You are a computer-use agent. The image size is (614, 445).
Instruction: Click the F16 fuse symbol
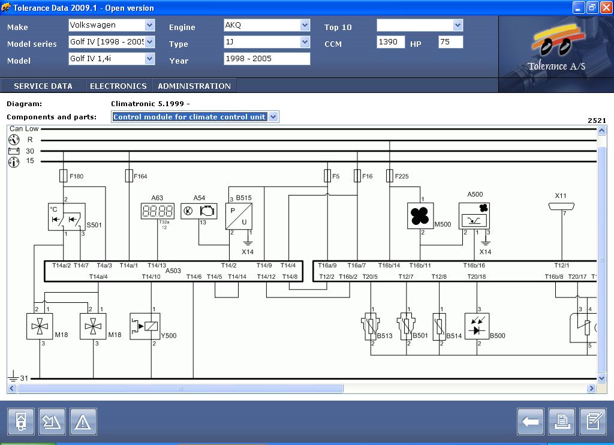[357, 176]
